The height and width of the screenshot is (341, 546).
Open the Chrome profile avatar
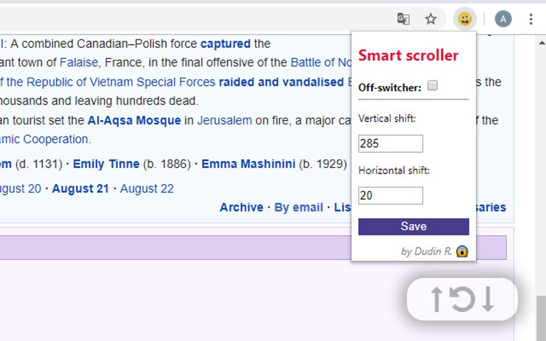(503, 19)
